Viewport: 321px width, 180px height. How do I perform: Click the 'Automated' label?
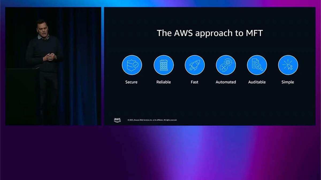(226, 82)
